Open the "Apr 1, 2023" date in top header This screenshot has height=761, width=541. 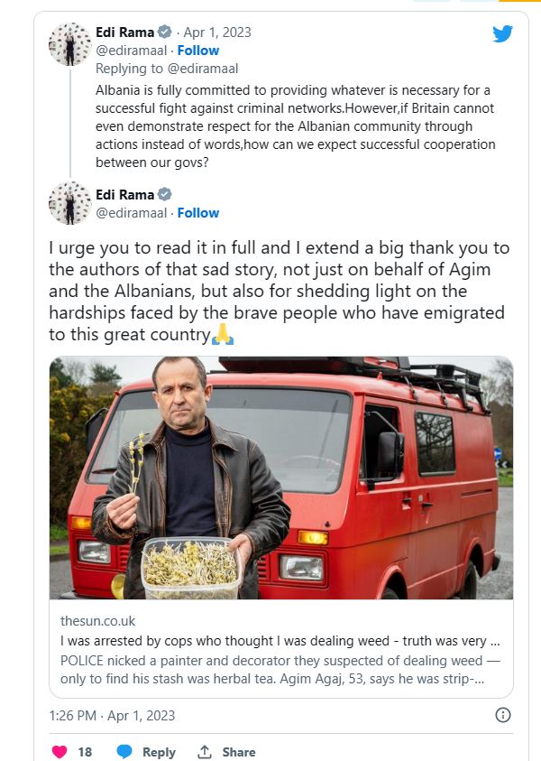[218, 32]
